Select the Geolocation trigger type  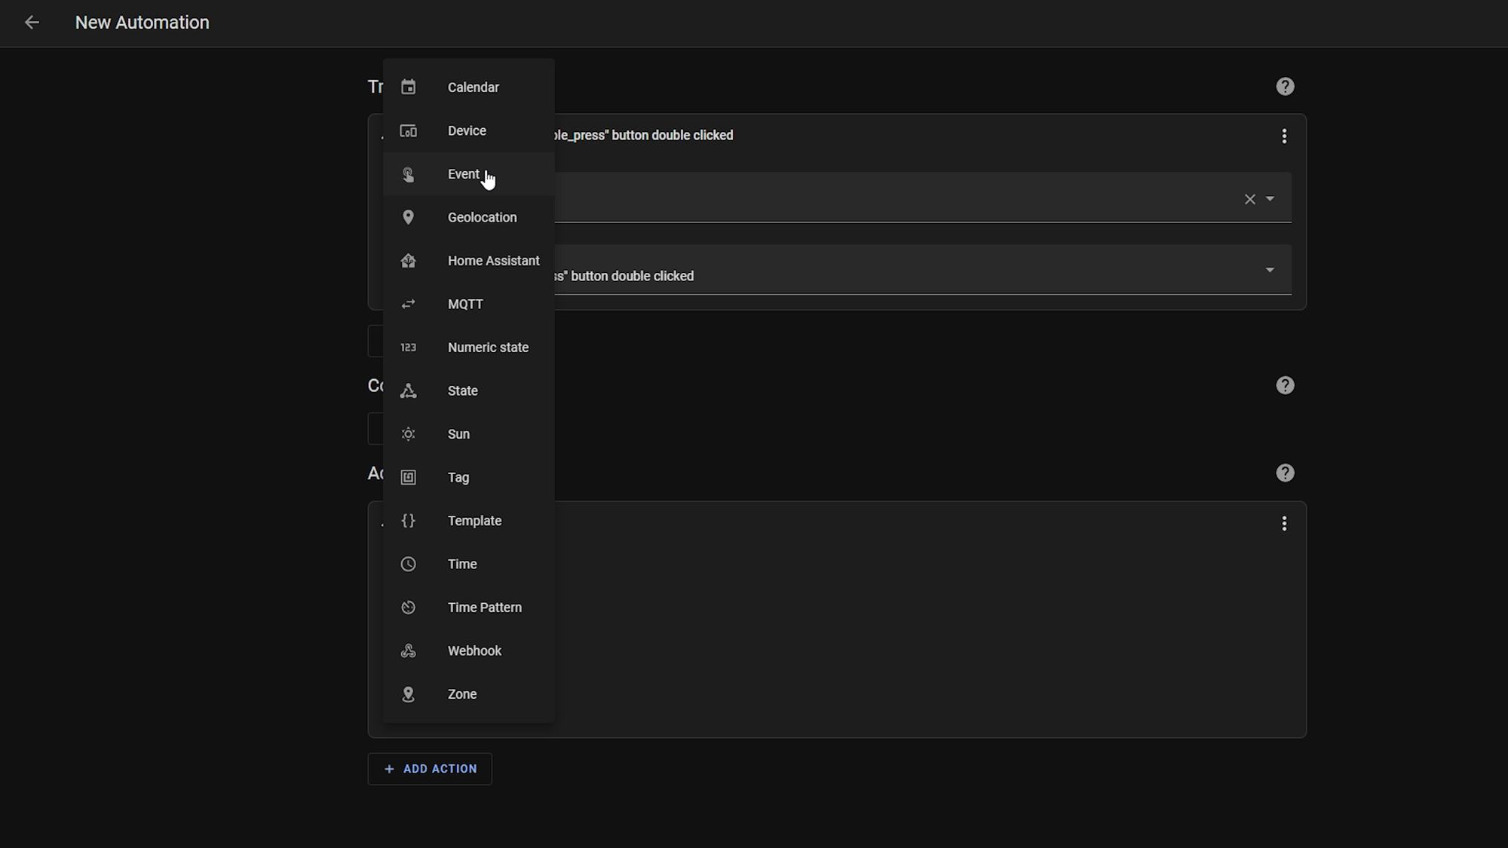(482, 216)
